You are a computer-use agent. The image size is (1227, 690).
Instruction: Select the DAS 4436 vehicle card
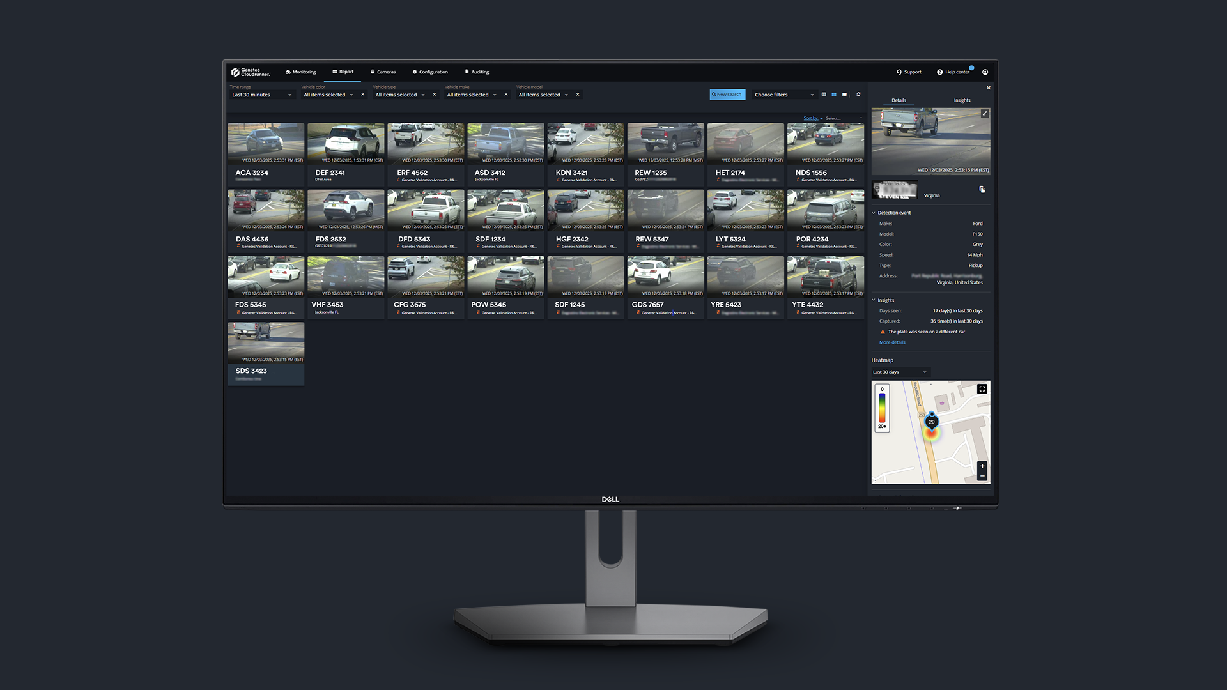(x=266, y=220)
